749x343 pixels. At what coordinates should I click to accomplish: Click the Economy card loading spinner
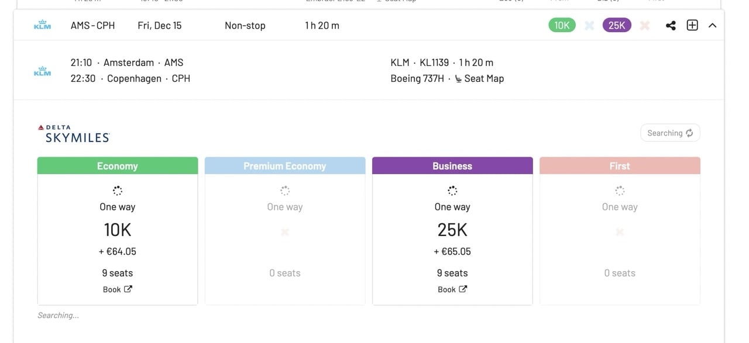(x=118, y=190)
